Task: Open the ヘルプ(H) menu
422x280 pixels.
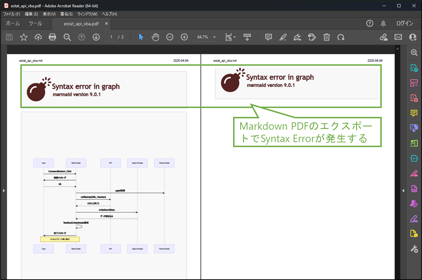Action: [x=109, y=14]
